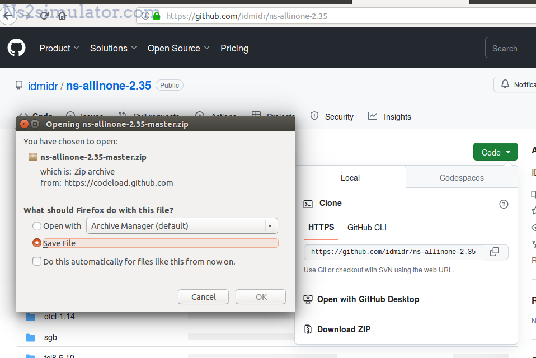Click the zip archive file icon

click(33, 157)
